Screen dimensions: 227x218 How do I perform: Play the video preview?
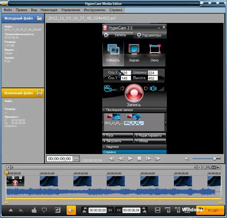click(130, 159)
